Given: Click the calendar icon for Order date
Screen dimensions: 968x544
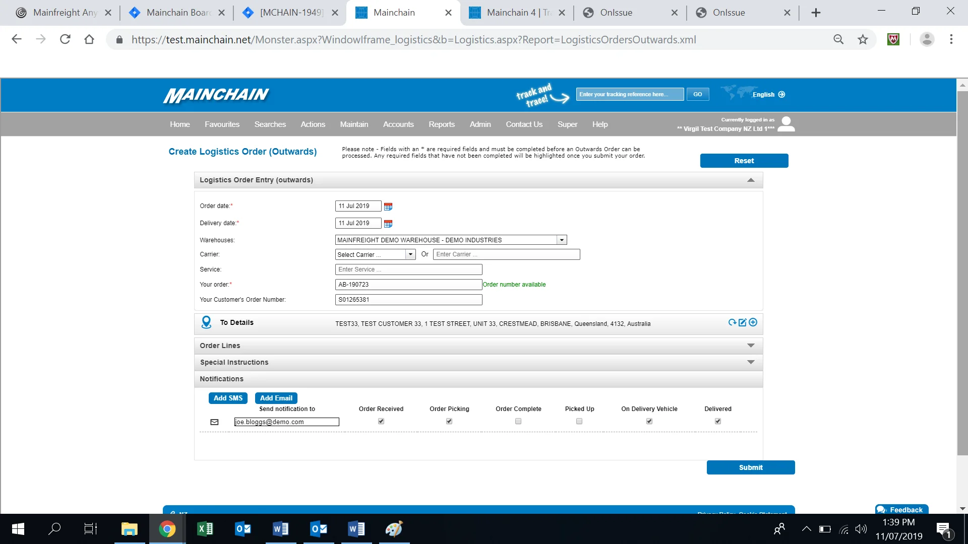Looking at the screenshot, I should click(x=388, y=205).
